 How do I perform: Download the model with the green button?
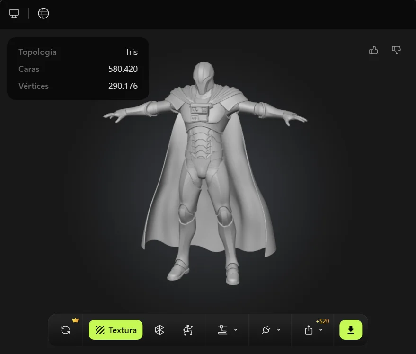click(x=351, y=330)
